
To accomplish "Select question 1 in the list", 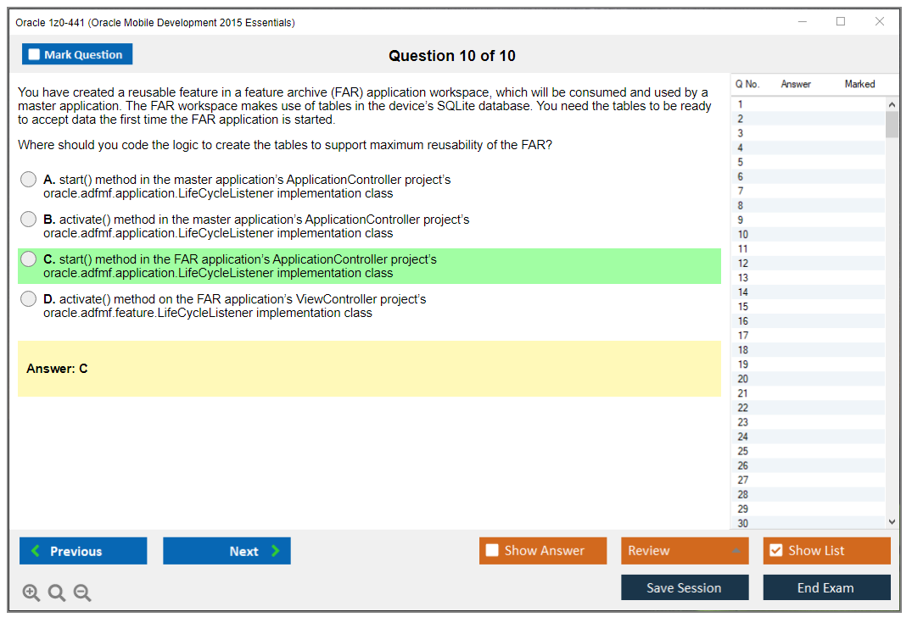I will [808, 104].
